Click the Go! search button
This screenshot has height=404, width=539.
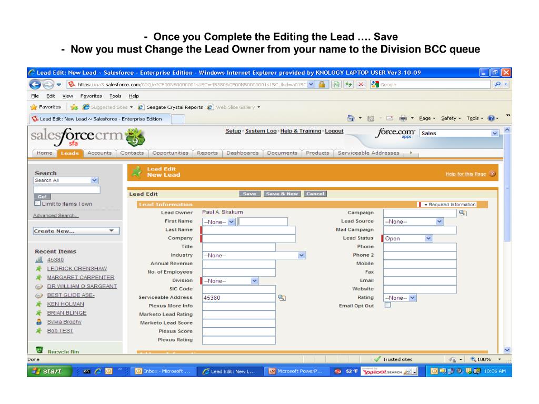tap(42, 197)
